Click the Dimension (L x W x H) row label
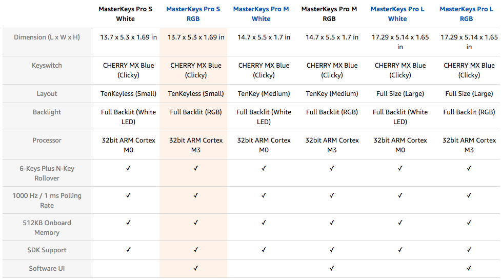The height and width of the screenshot is (280, 501). 47,37
